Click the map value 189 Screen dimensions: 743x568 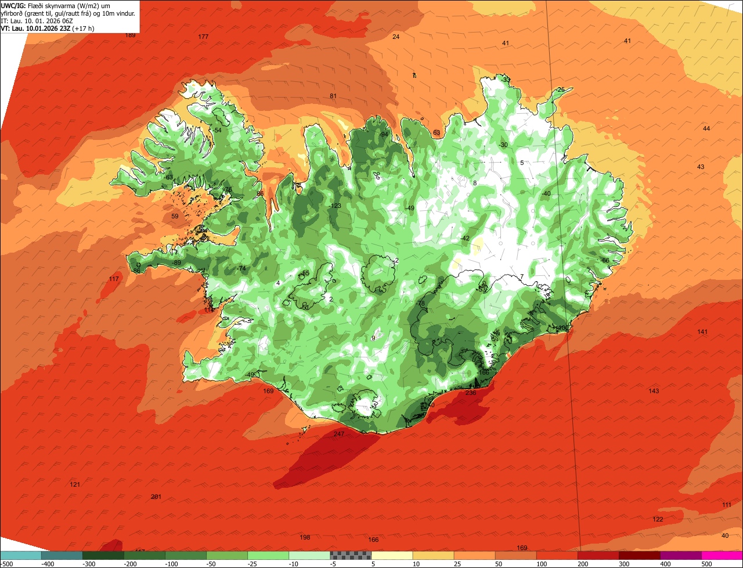(x=131, y=35)
